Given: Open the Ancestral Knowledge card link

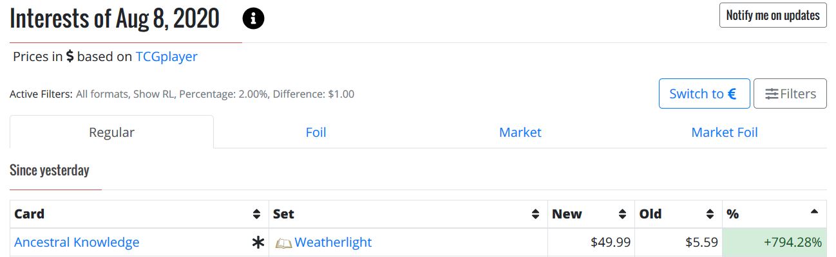Looking at the screenshot, I should coord(77,243).
